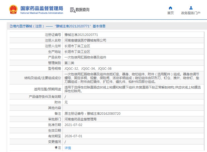Click attachment value 无
207x152 pixels.
66,102
